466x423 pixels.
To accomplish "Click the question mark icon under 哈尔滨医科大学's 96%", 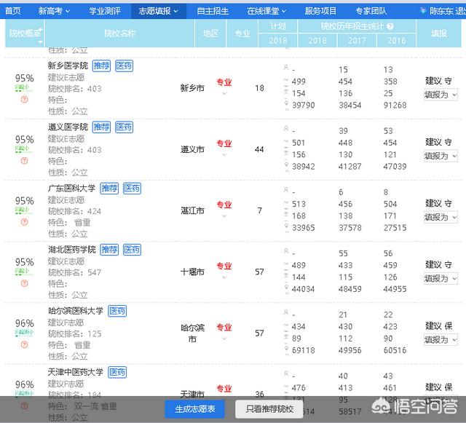I will 25,344.
